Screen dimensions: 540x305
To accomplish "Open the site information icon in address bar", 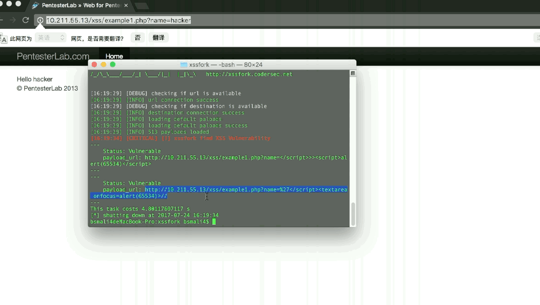I will click(40, 20).
